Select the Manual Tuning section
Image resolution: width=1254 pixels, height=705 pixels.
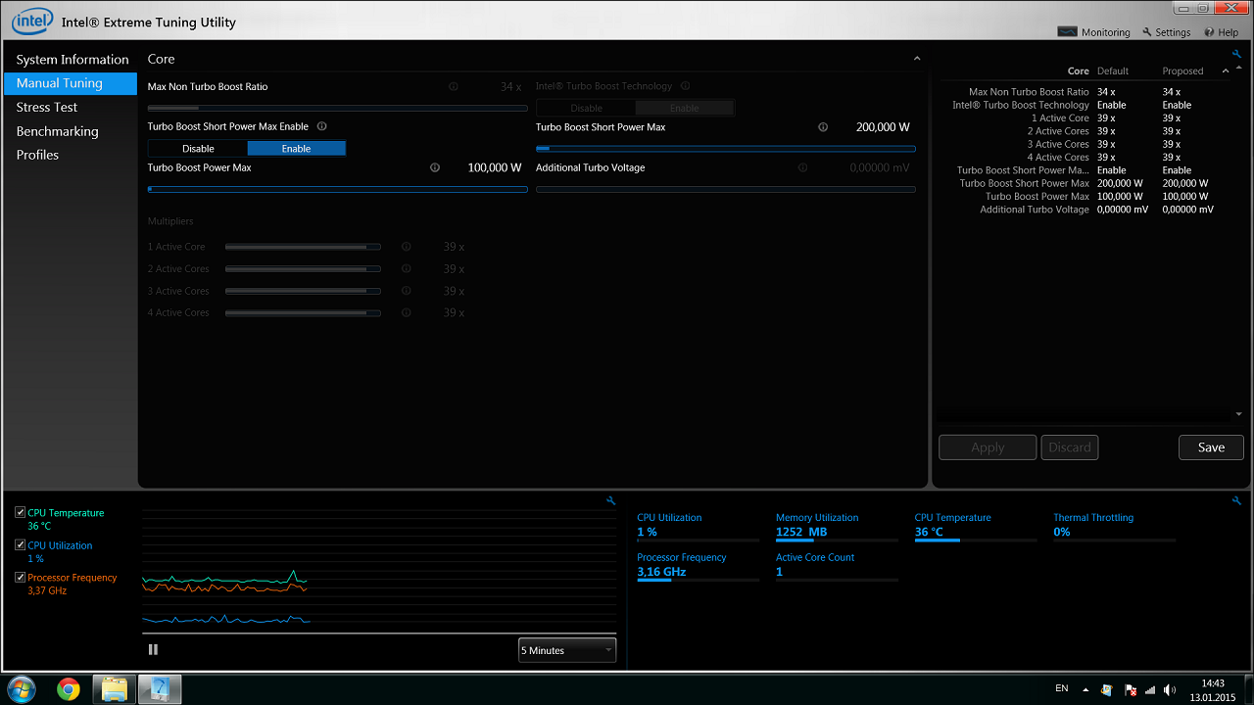point(71,83)
